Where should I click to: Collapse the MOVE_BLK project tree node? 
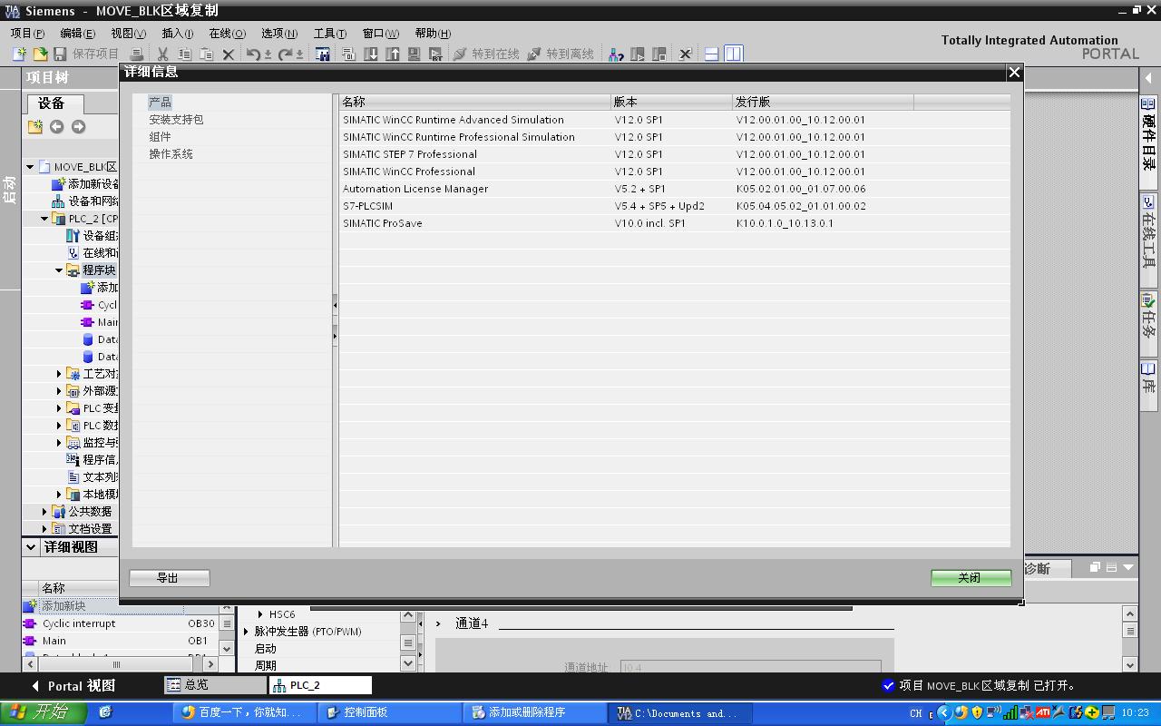click(30, 167)
